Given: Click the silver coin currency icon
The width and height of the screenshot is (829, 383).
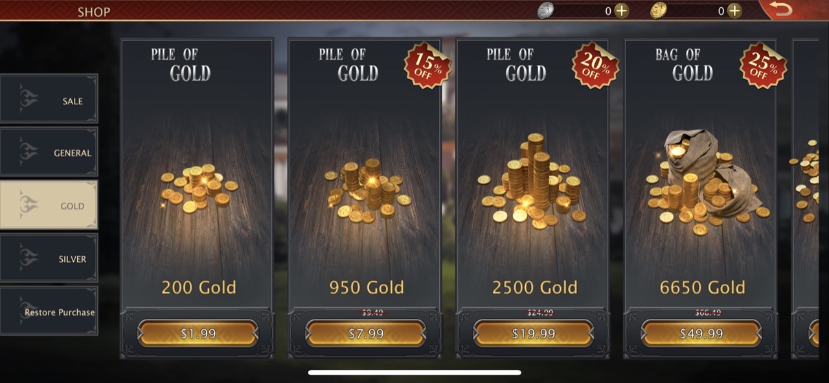Looking at the screenshot, I should 546,10.
